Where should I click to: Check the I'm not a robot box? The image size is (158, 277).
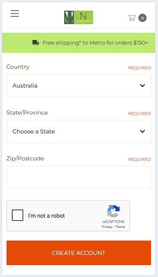[x=18, y=215]
